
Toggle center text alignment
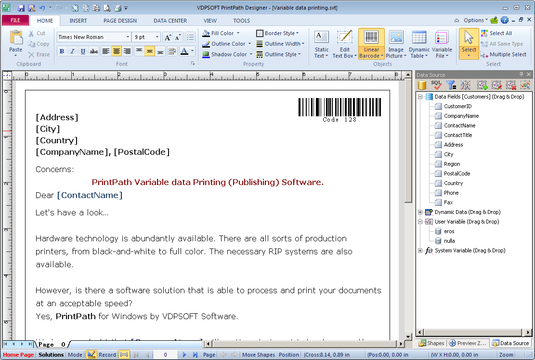tap(117, 51)
